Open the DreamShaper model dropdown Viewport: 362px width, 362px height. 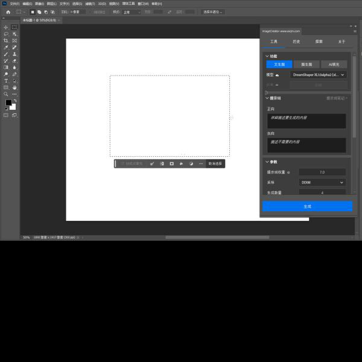tap(319, 75)
